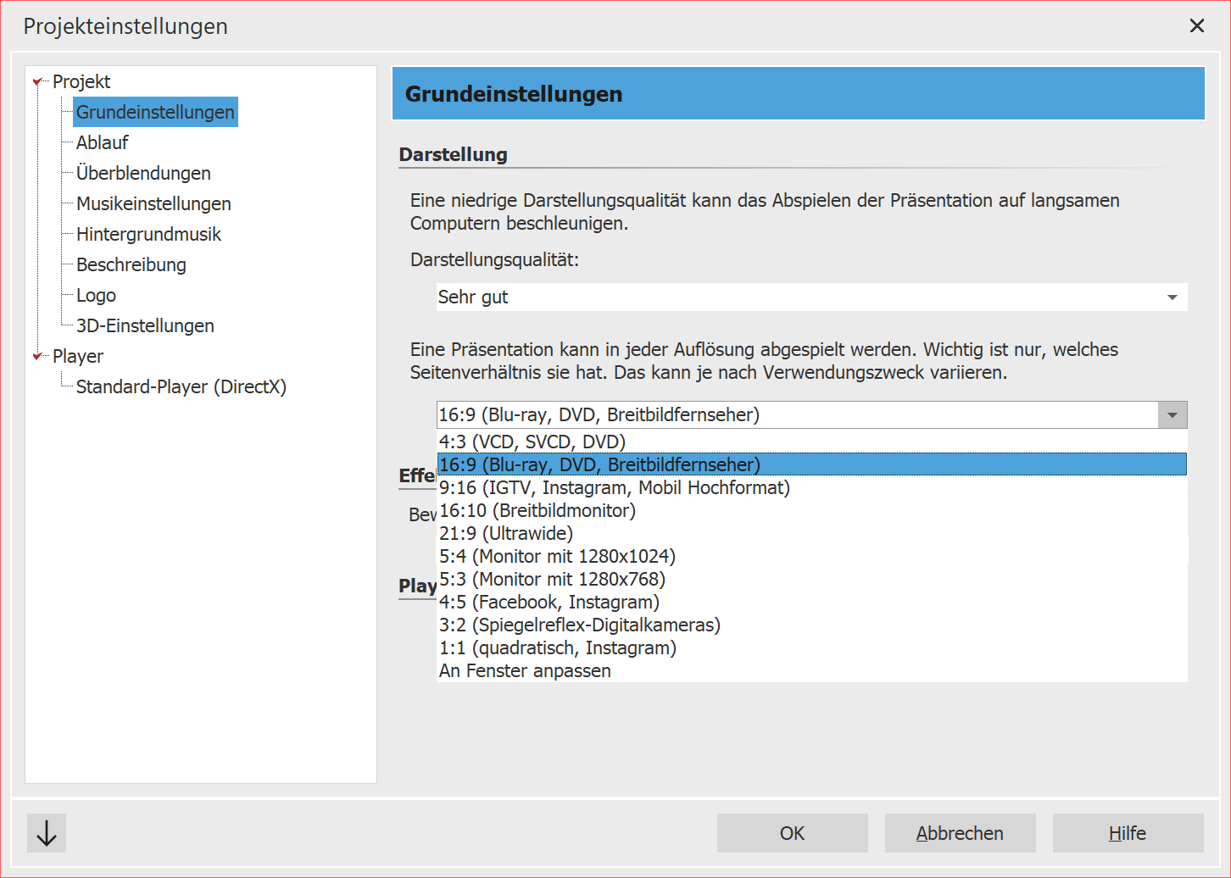The height and width of the screenshot is (878, 1231).
Task: Toggle the aspect ratio combo box arrow
Action: pos(1173,415)
